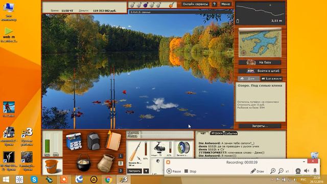Open the Онлайн сервисы menu

[195, 4]
